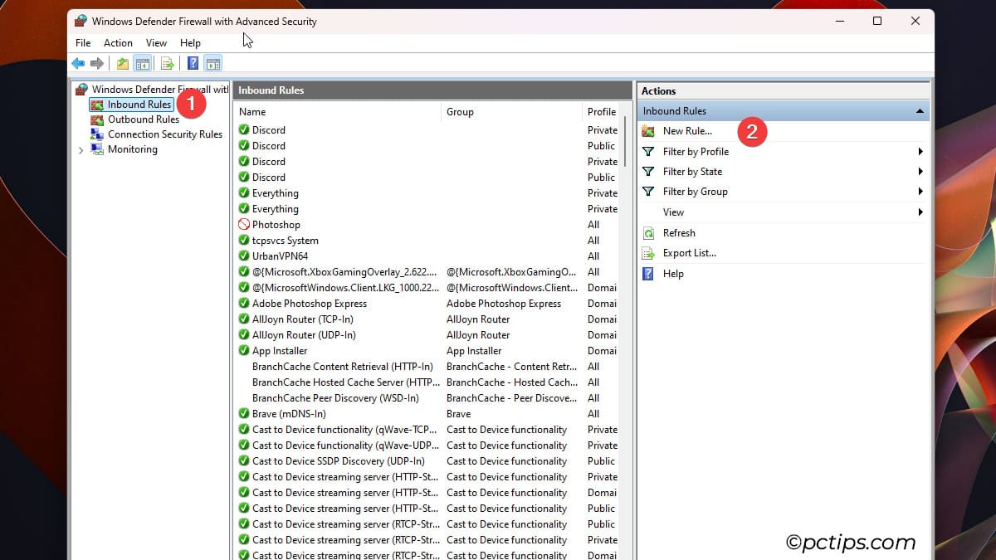Open the View menu
The height and width of the screenshot is (560, 996).
pyautogui.click(x=156, y=42)
